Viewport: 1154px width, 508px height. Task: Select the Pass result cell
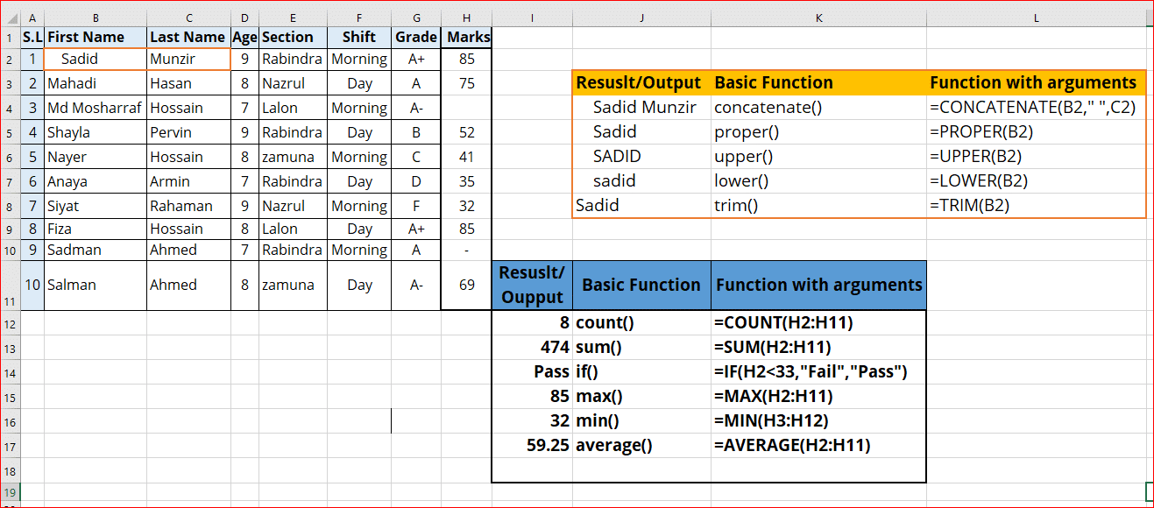pos(552,371)
